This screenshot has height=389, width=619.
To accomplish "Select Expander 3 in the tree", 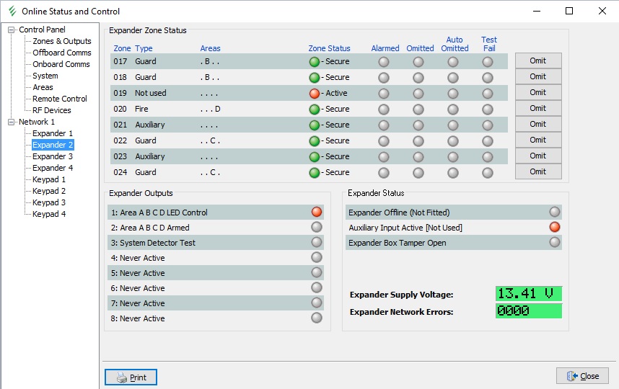I will pyautogui.click(x=53, y=156).
